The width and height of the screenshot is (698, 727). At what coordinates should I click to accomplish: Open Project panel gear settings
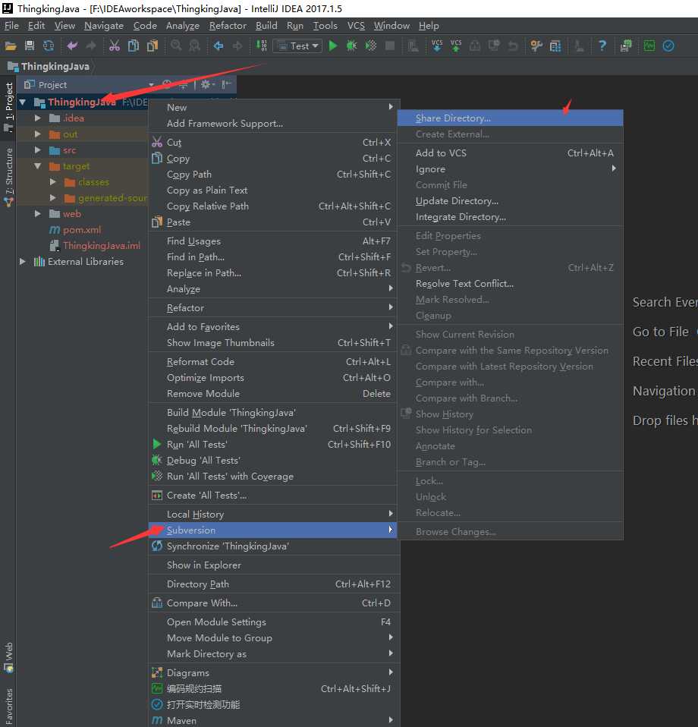206,85
